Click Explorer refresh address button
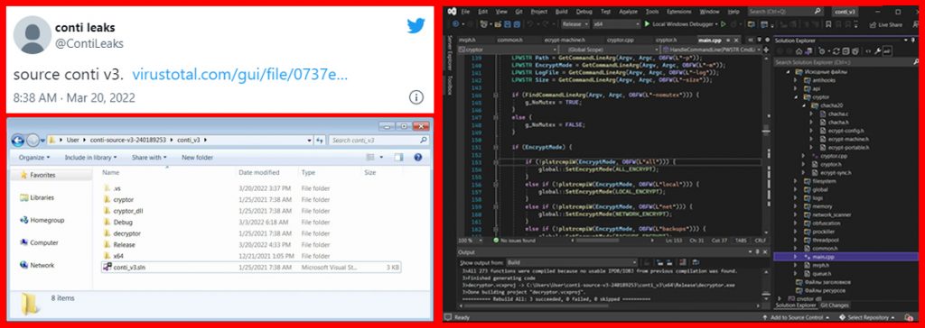Image resolution: width=925 pixels, height=328 pixels. pos(321,141)
